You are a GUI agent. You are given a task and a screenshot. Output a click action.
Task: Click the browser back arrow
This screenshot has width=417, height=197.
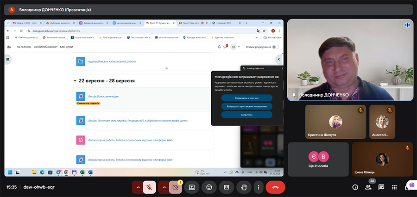pos(8,31)
